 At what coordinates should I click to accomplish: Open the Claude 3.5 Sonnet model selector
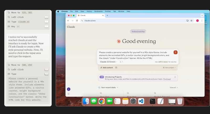108,62
